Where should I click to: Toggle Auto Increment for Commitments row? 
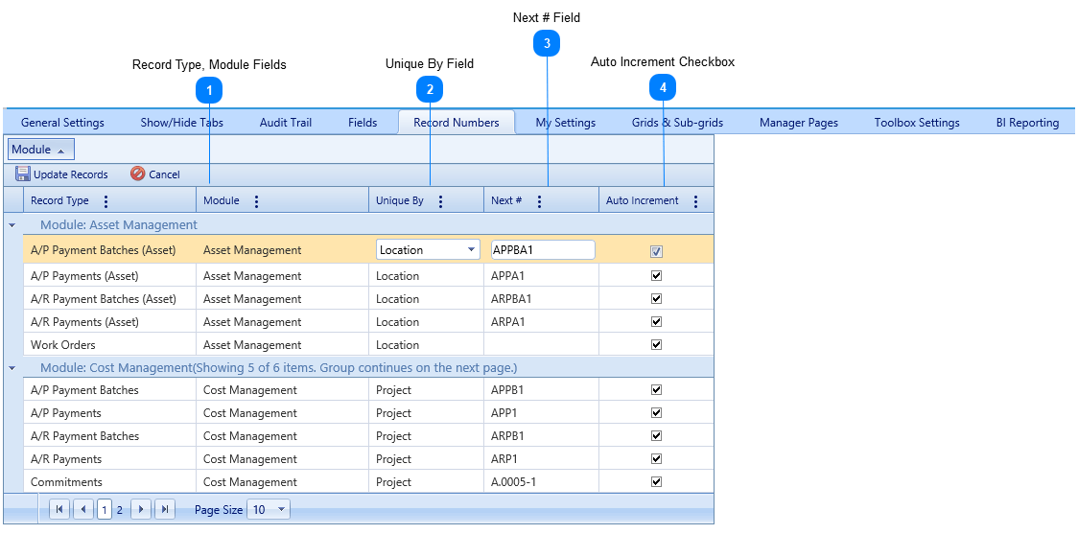point(657,482)
